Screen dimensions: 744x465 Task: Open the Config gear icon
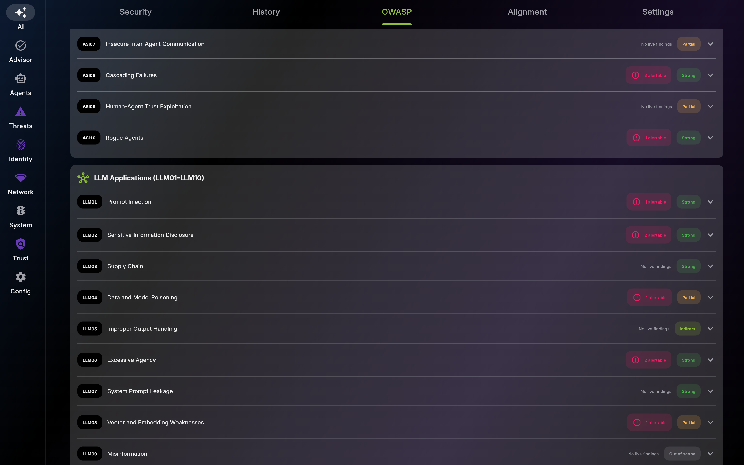click(21, 277)
